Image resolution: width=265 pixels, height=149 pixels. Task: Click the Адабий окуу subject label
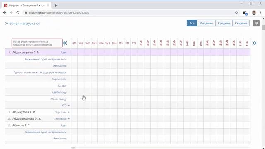[x=59, y=92]
